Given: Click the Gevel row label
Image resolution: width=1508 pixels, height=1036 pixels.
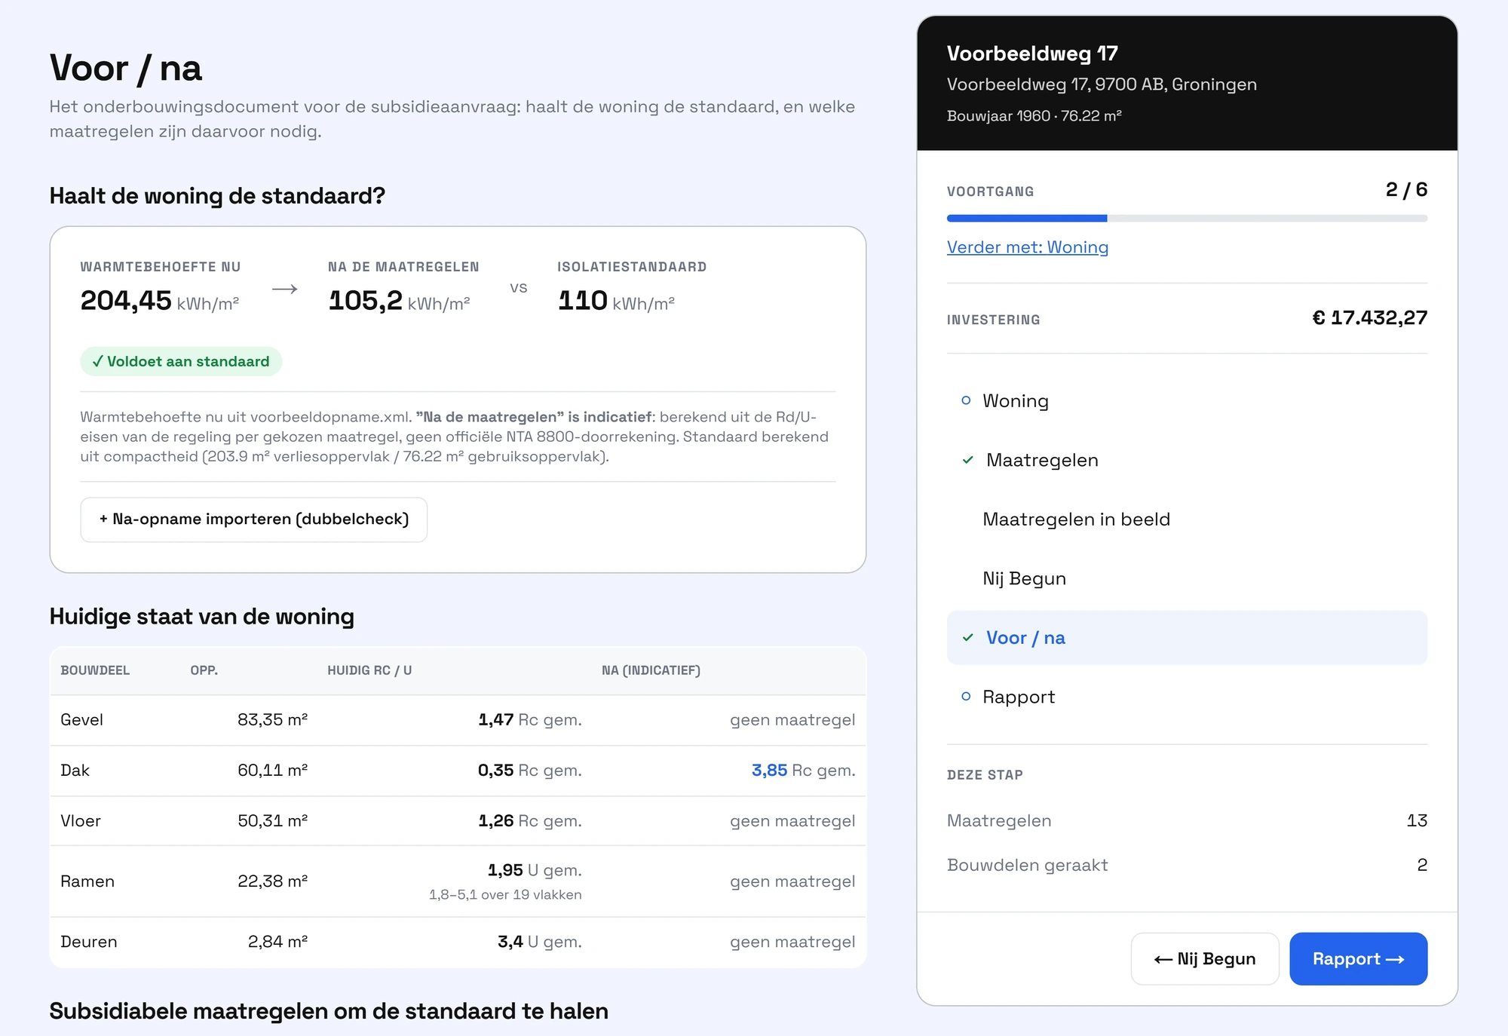Looking at the screenshot, I should pyautogui.click(x=81, y=720).
